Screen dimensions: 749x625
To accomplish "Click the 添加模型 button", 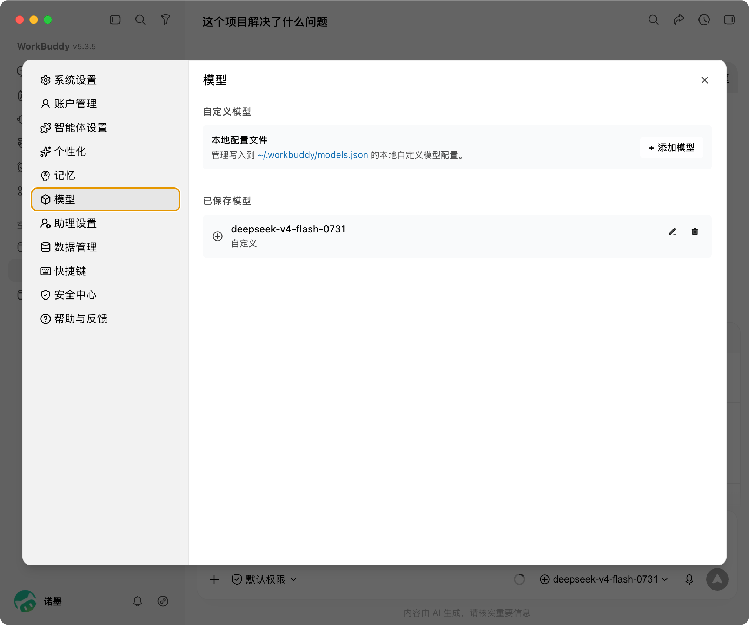I will pyautogui.click(x=671, y=148).
